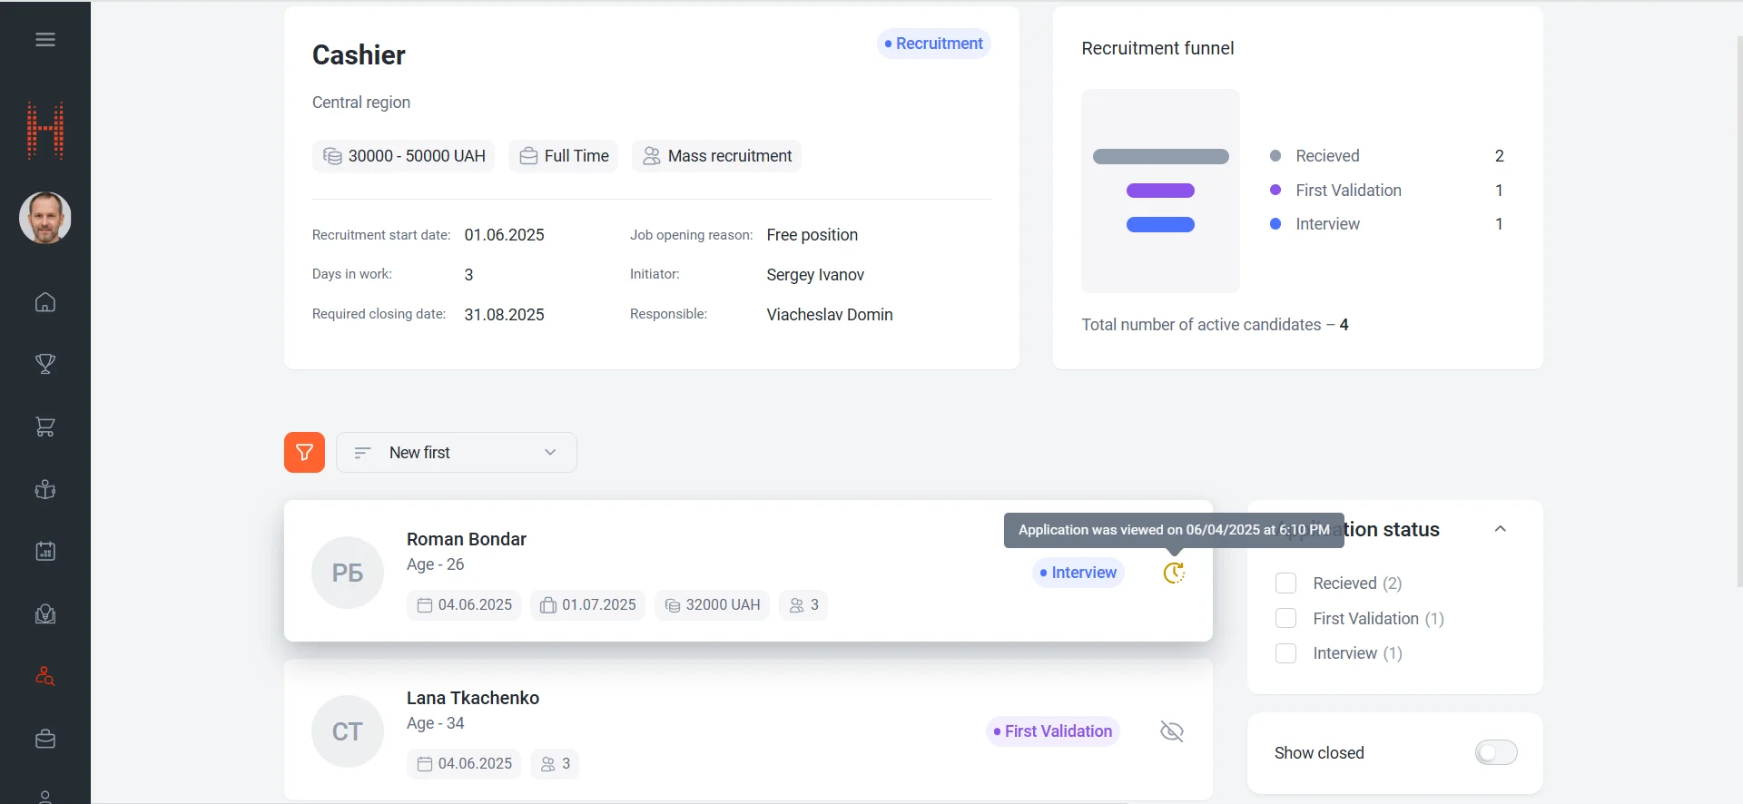Click the orange filter funnel button
The image size is (1743, 804).
pyautogui.click(x=304, y=452)
